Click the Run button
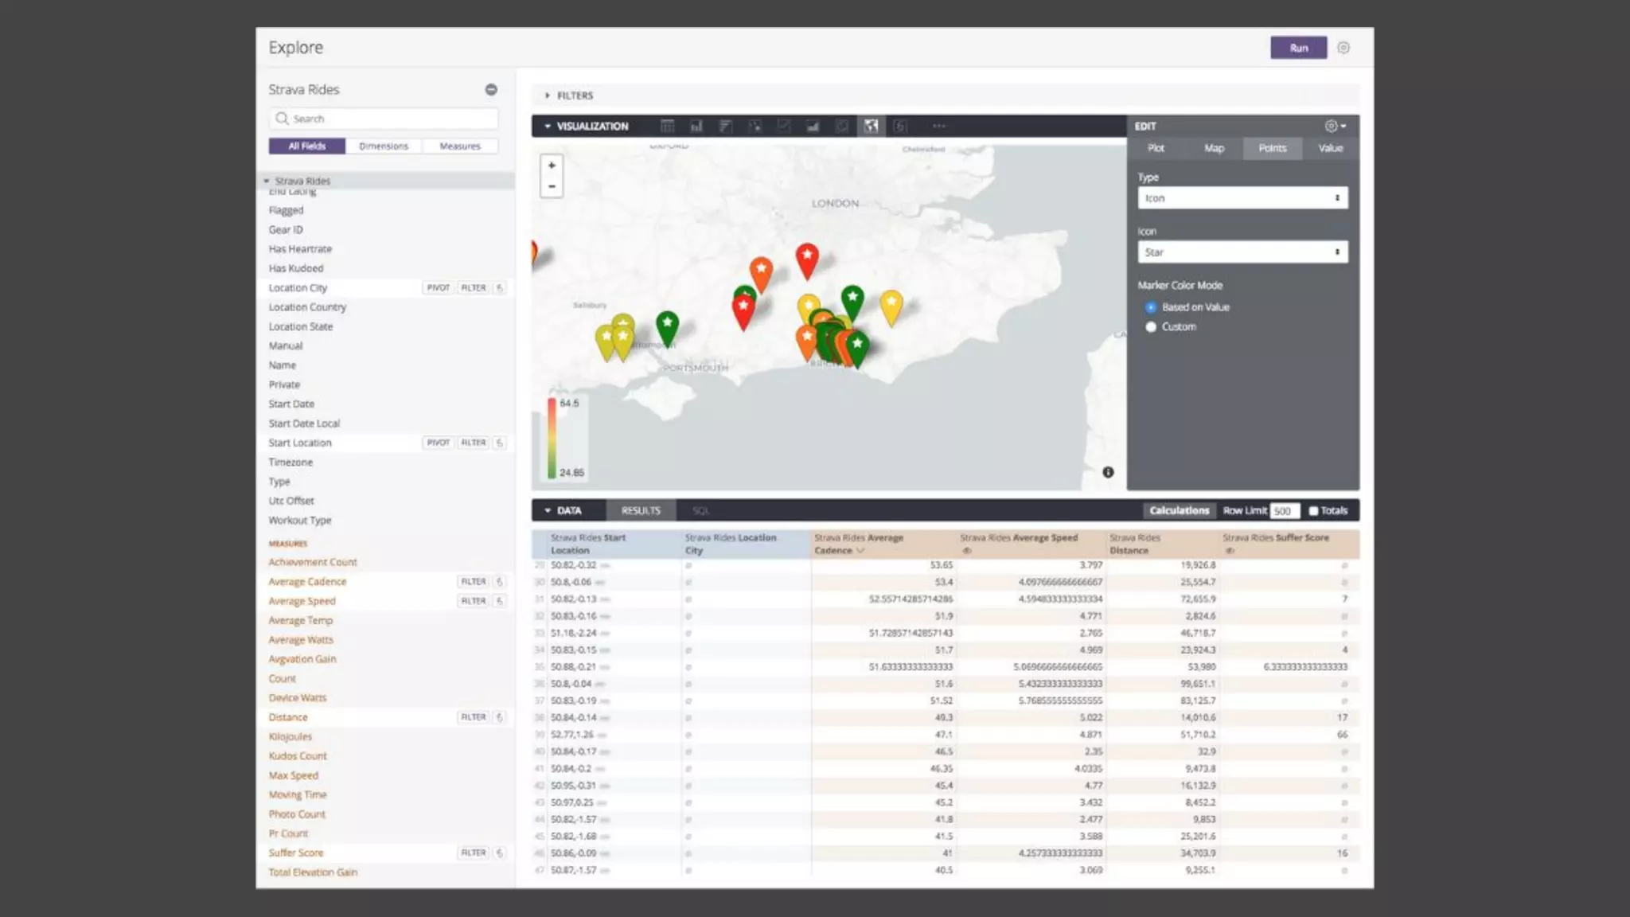1630x917 pixels. [1298, 48]
